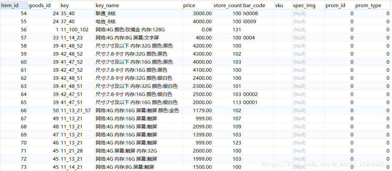The width and height of the screenshot is (392, 171).
Task: Select key cell 11_14_21
Action: [x=77, y=167]
